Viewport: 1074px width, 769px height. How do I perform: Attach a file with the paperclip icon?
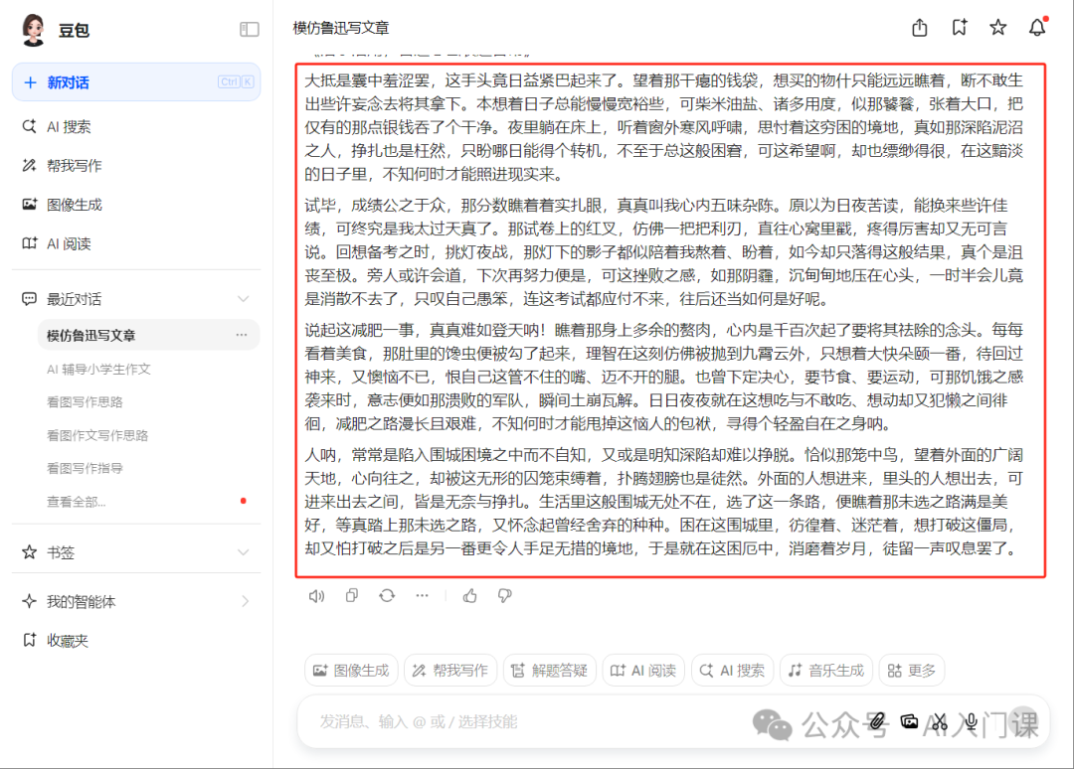877,721
